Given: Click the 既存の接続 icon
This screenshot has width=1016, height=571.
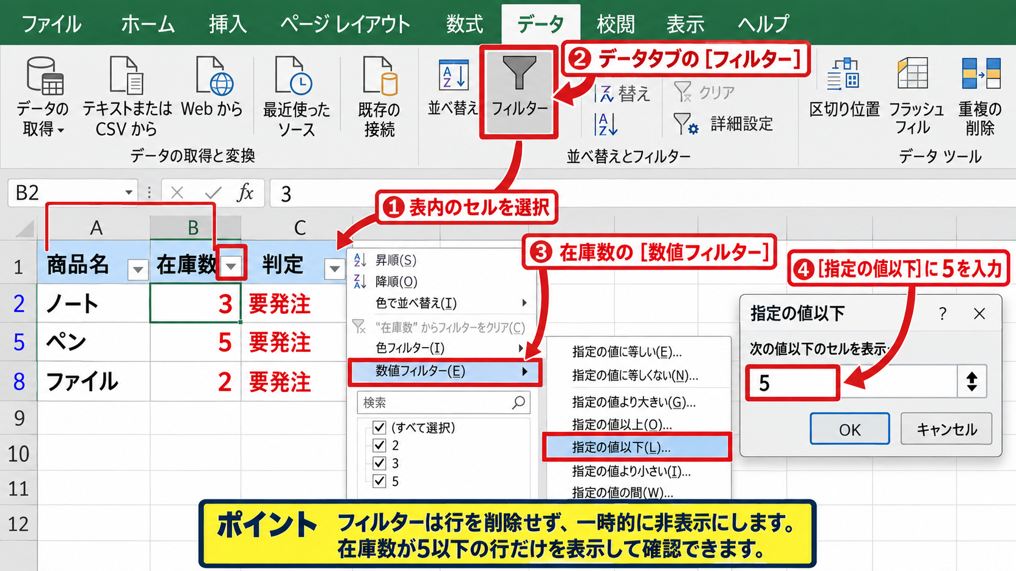Looking at the screenshot, I should click(x=379, y=76).
